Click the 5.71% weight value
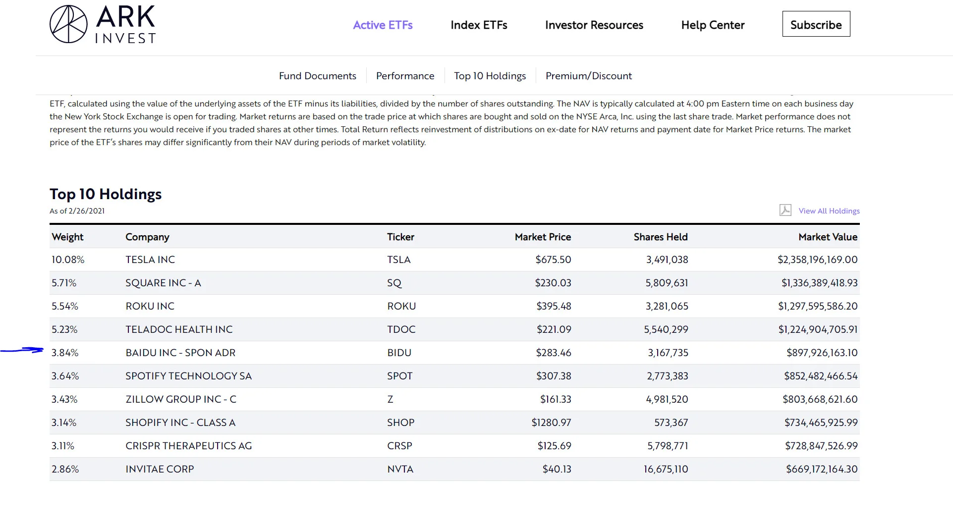 (x=64, y=283)
